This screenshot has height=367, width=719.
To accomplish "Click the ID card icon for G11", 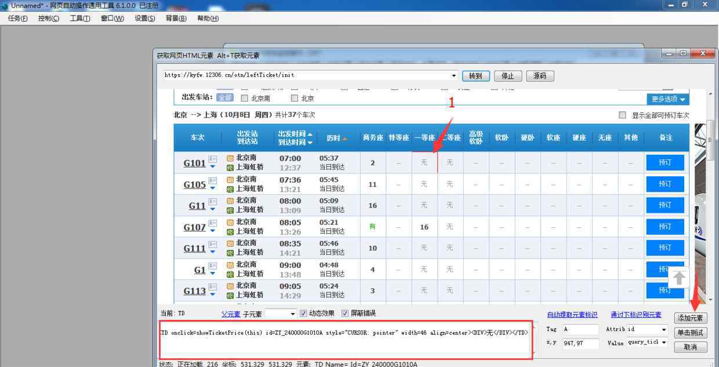I will click(212, 201).
